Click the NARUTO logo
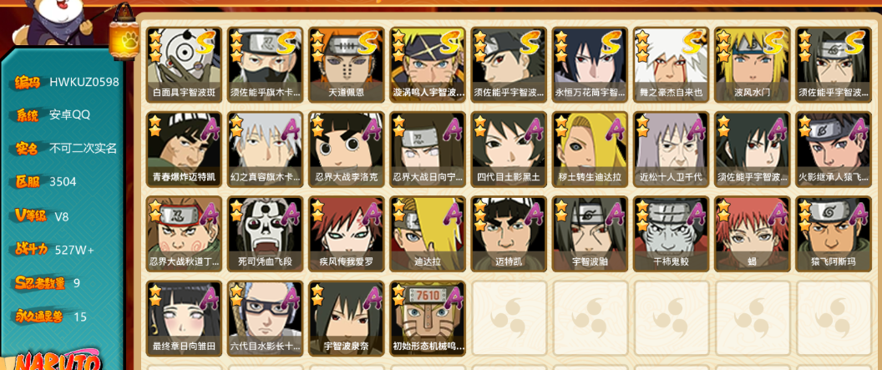This screenshot has height=370, width=882. coord(58,361)
